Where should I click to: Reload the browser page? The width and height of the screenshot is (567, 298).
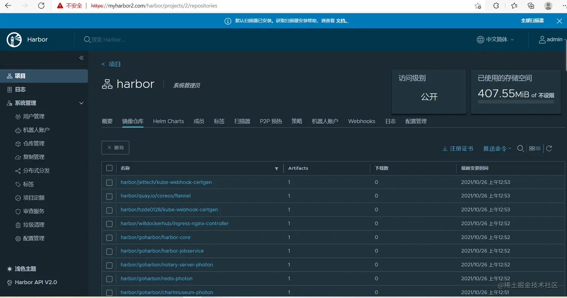(41, 6)
